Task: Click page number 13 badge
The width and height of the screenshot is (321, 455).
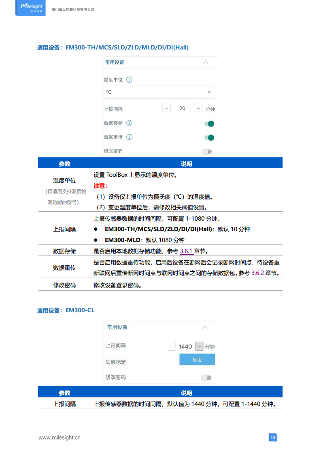Action: click(x=272, y=438)
